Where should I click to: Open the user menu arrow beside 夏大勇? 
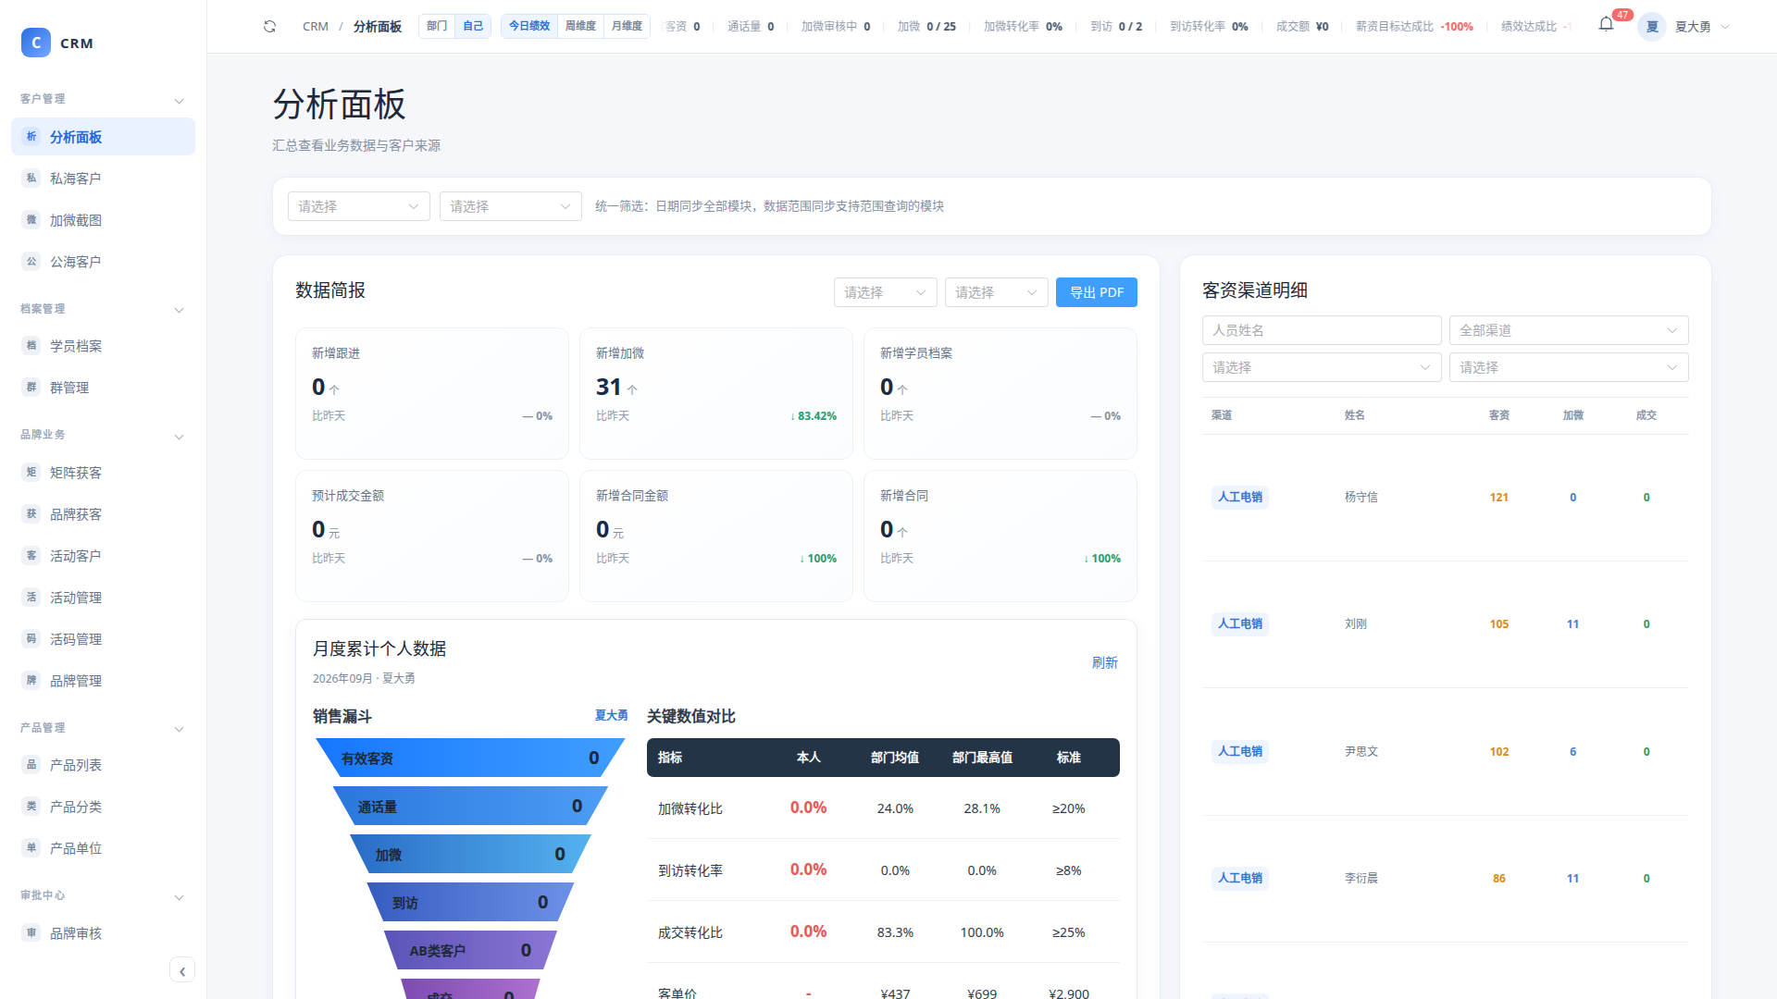point(1724,27)
